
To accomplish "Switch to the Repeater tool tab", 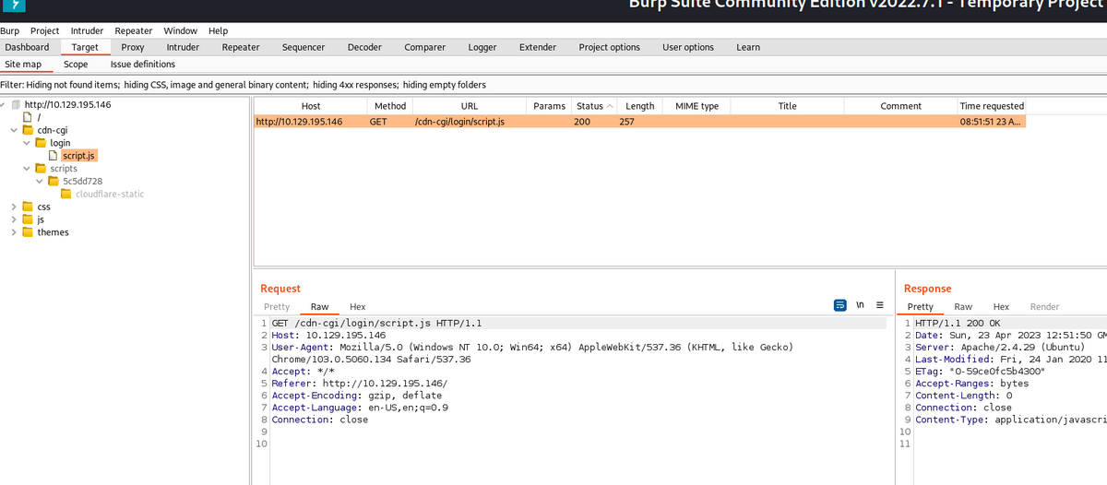I will [241, 47].
